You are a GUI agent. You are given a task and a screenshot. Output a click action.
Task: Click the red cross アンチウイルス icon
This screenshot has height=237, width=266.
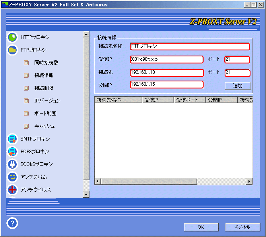coord(12,190)
